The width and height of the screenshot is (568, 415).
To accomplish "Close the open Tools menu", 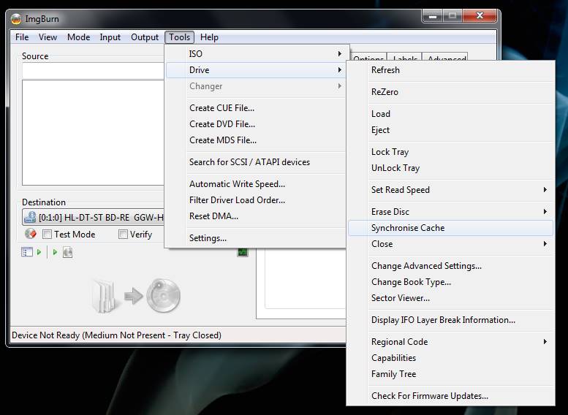I will [x=180, y=37].
